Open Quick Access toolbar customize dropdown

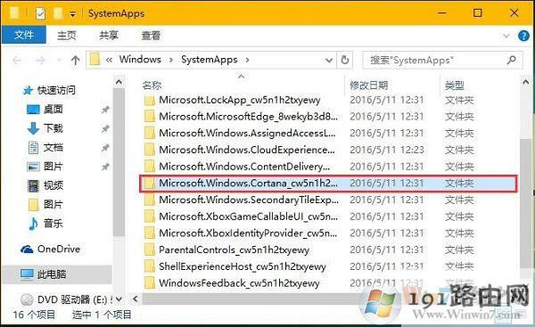73,14
